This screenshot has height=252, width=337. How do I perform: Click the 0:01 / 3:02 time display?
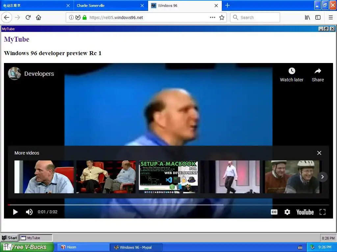pos(47,212)
